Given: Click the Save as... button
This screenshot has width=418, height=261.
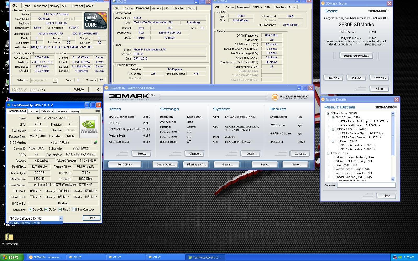Looking at the screenshot, I should tap(380, 78).
